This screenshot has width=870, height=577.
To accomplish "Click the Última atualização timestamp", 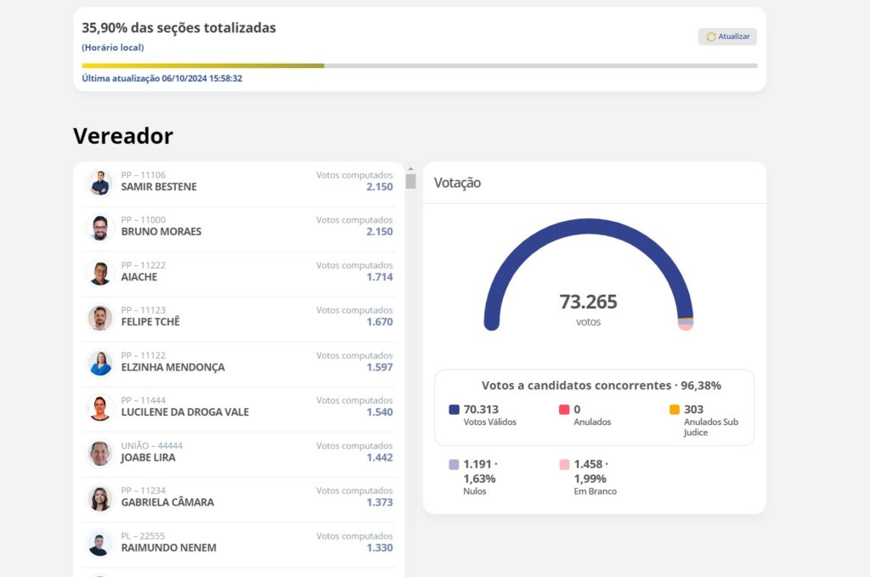I will [x=162, y=79].
